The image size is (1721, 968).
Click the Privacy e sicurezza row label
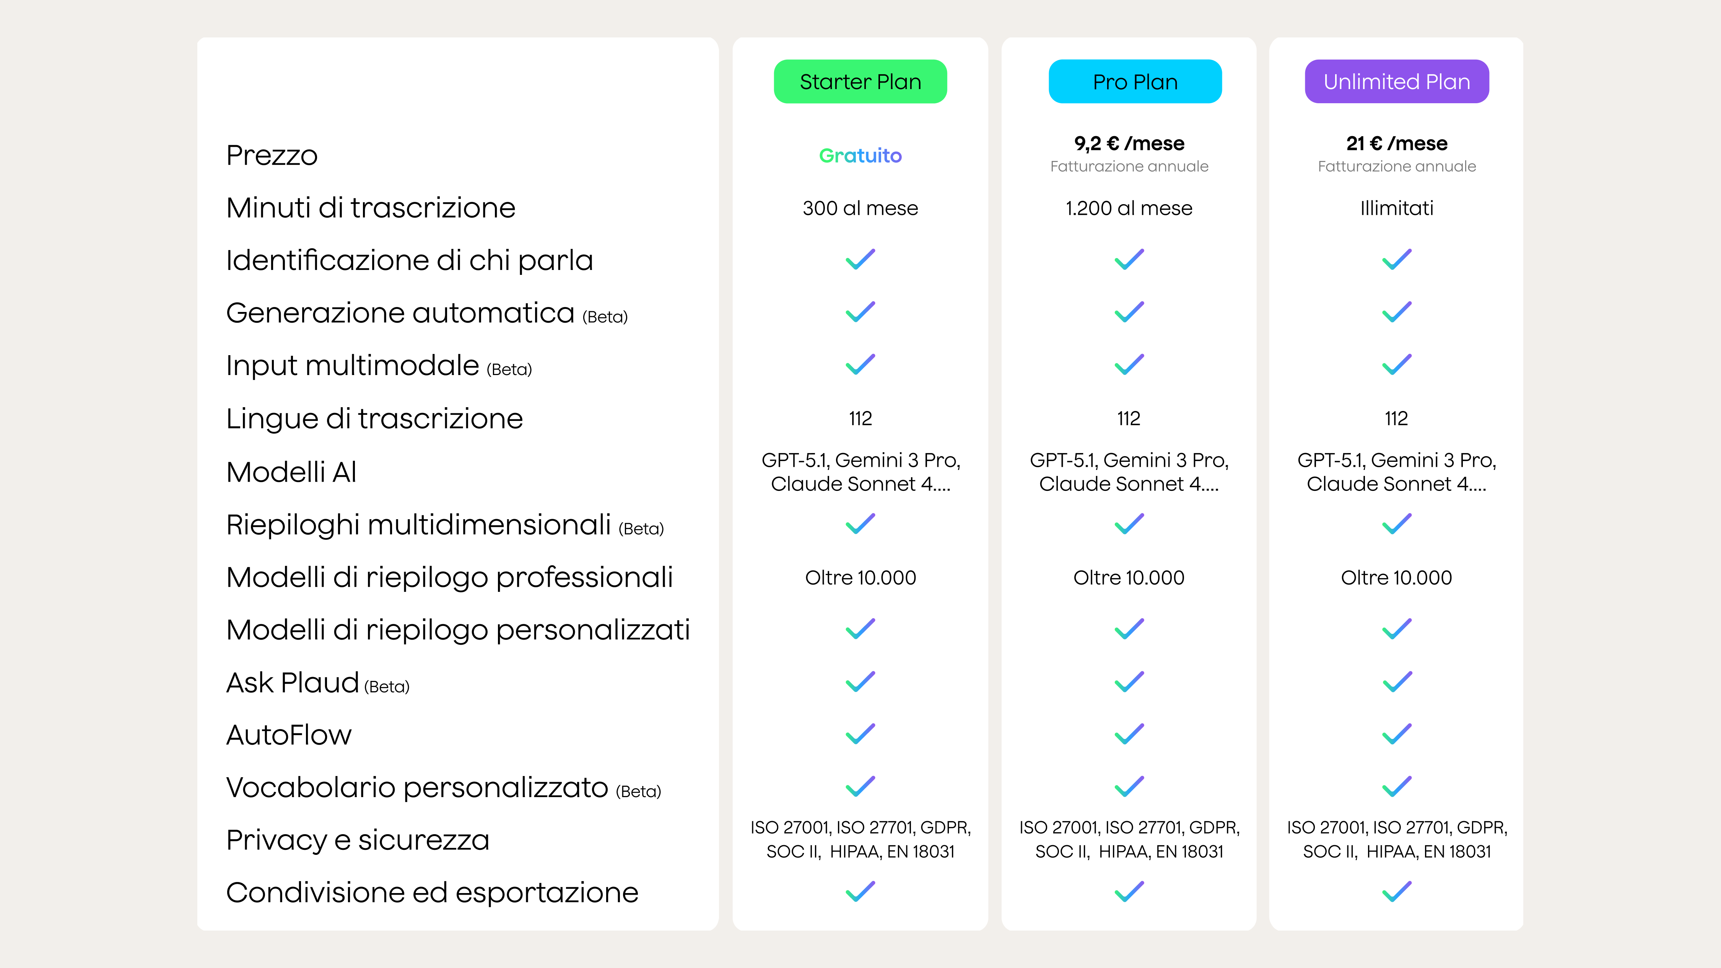coord(358,840)
